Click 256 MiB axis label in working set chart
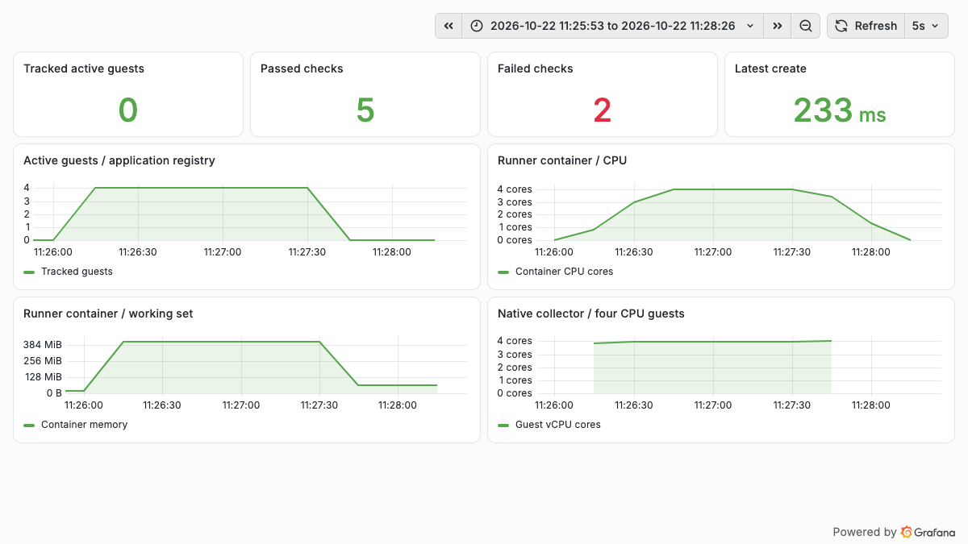This screenshot has height=544, width=968. (43, 361)
